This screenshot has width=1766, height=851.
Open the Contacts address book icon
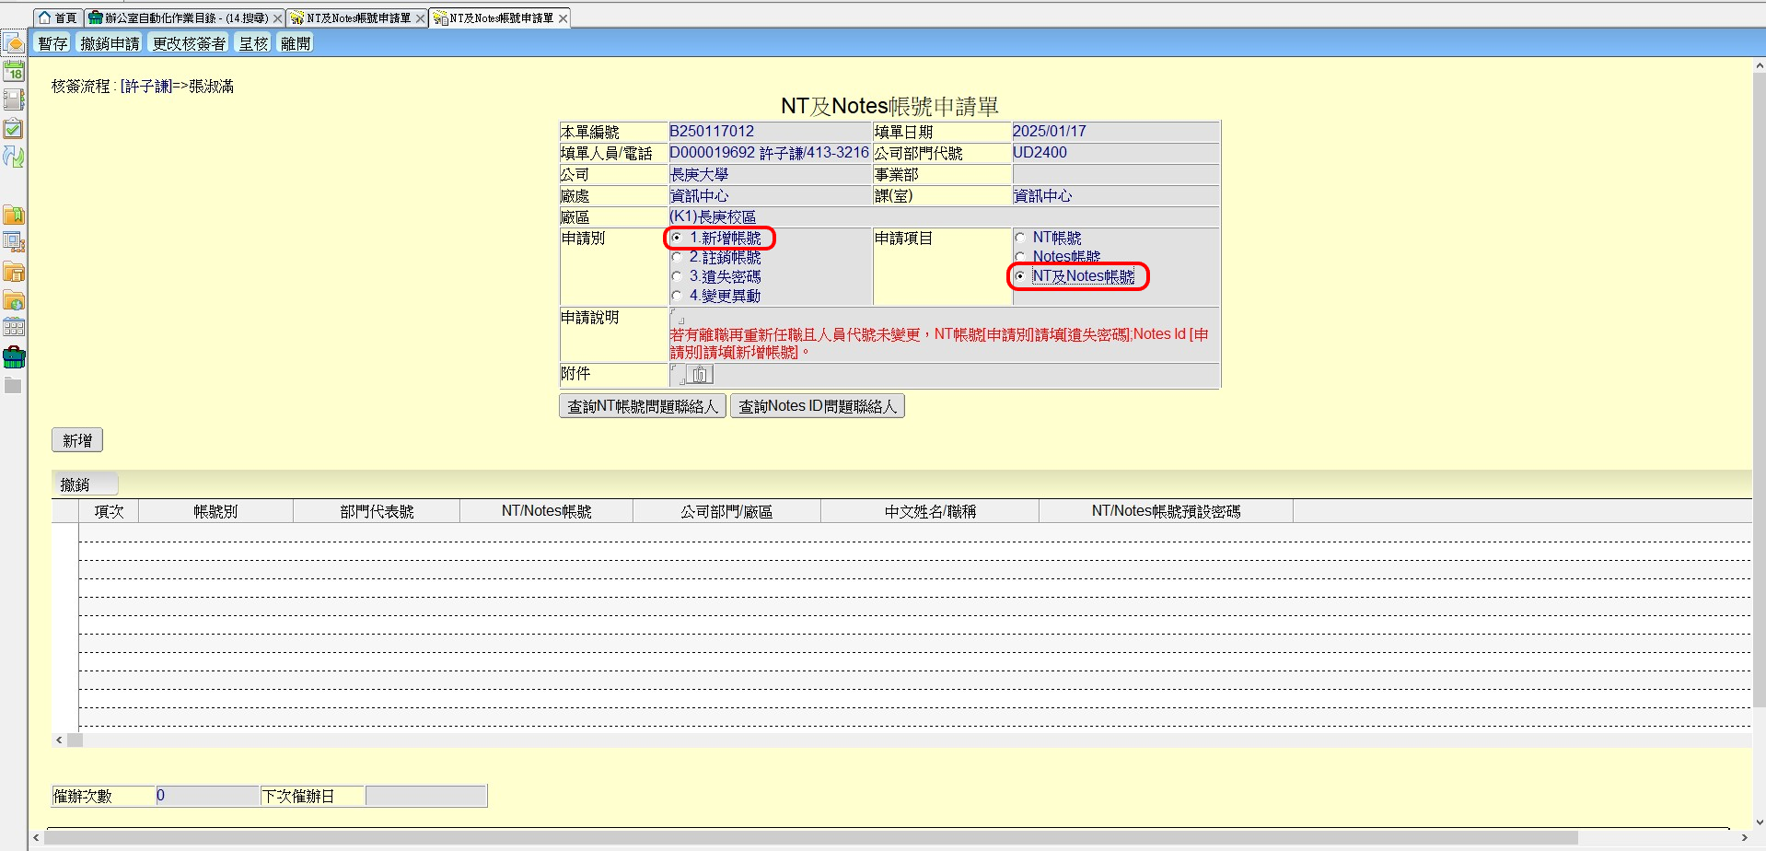pos(14,99)
